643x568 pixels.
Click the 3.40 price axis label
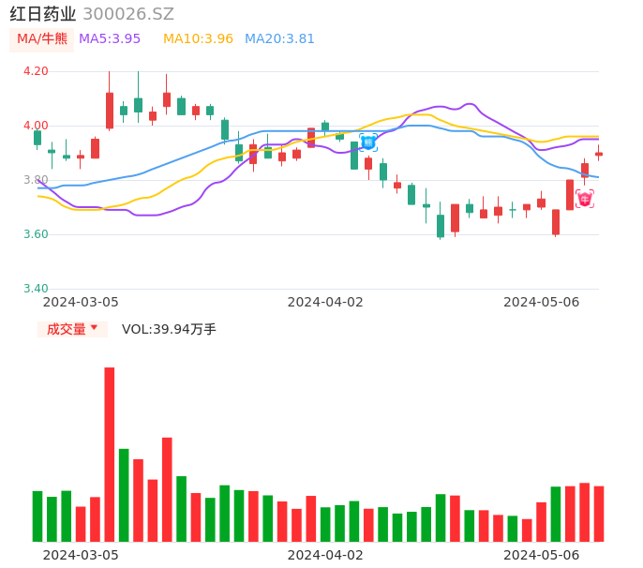pos(36,289)
